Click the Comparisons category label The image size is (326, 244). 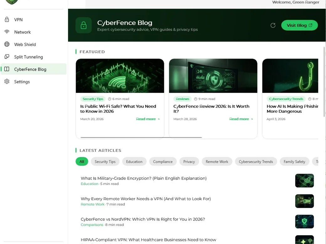92,225
